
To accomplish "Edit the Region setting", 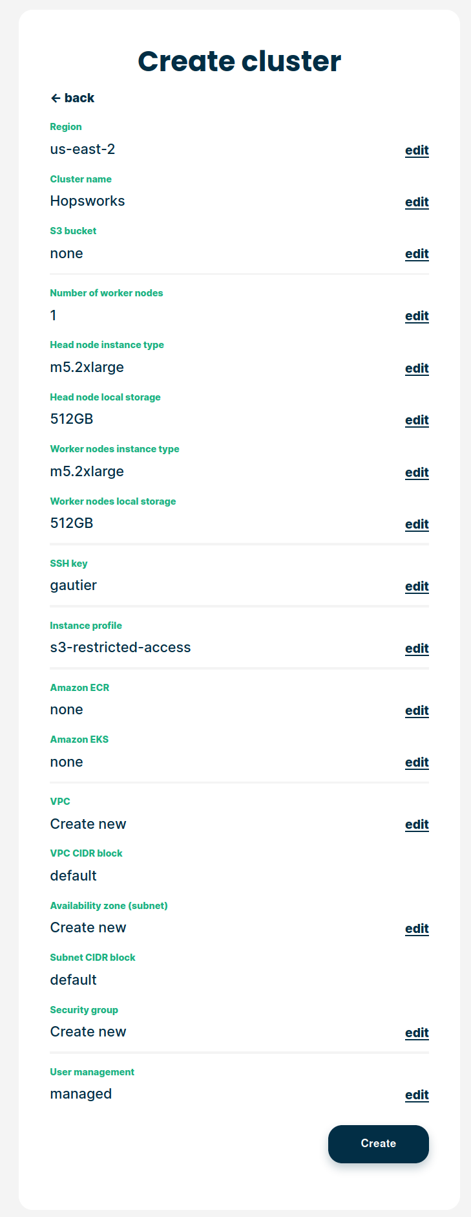I will pos(417,150).
